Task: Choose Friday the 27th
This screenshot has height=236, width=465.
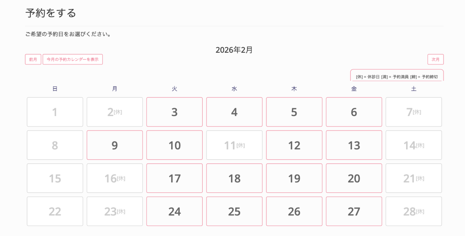Action: click(x=354, y=211)
